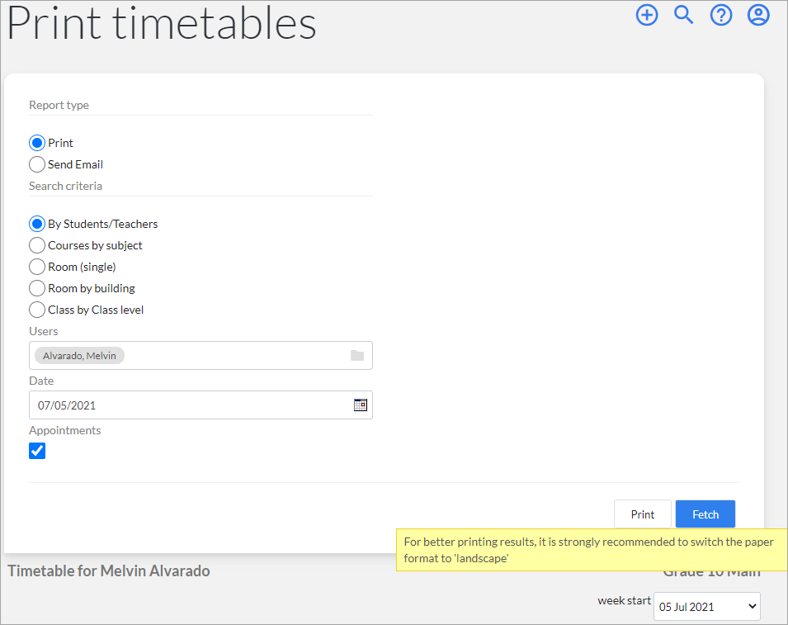This screenshot has width=788, height=625.
Task: Click the add (plus) icon at top
Action: tap(646, 15)
